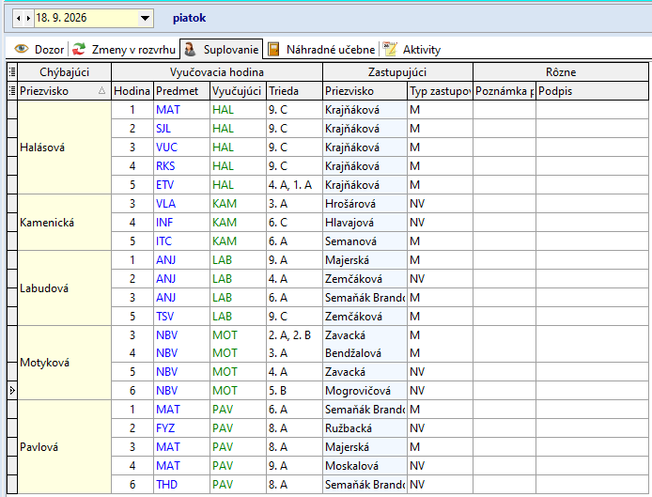652x497 pixels.
Task: Click the Aktivity calendar icon
Action: pos(390,49)
